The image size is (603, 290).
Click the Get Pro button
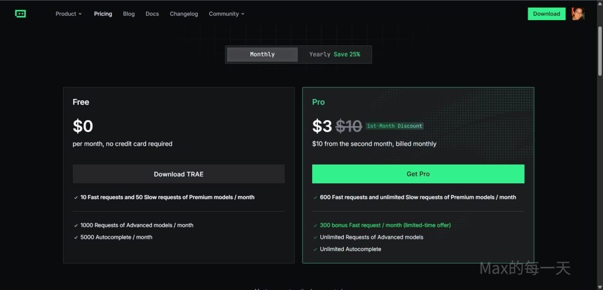tap(418, 174)
